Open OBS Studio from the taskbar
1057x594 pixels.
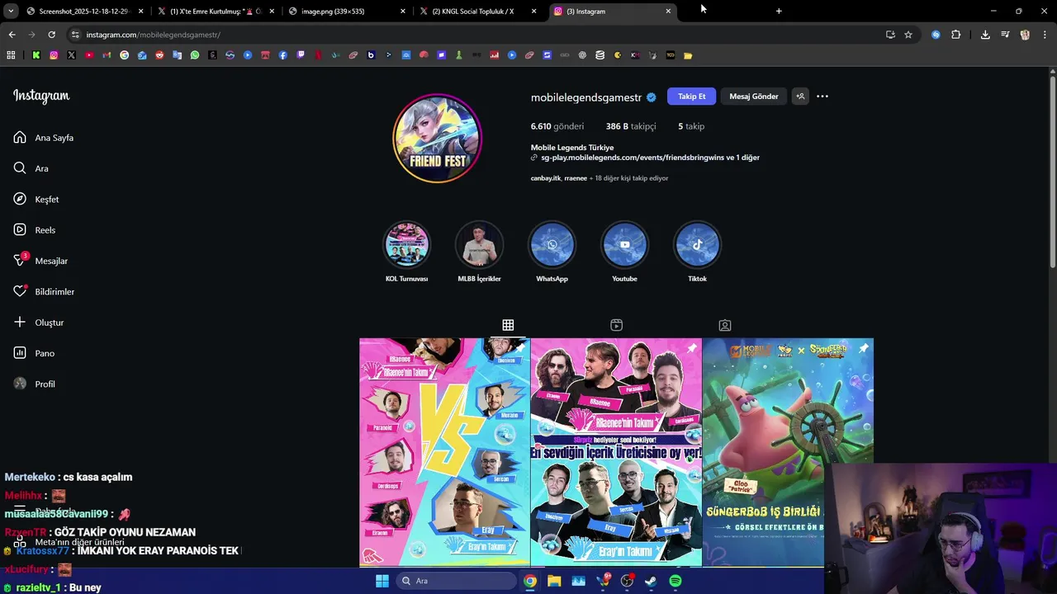coord(627,581)
